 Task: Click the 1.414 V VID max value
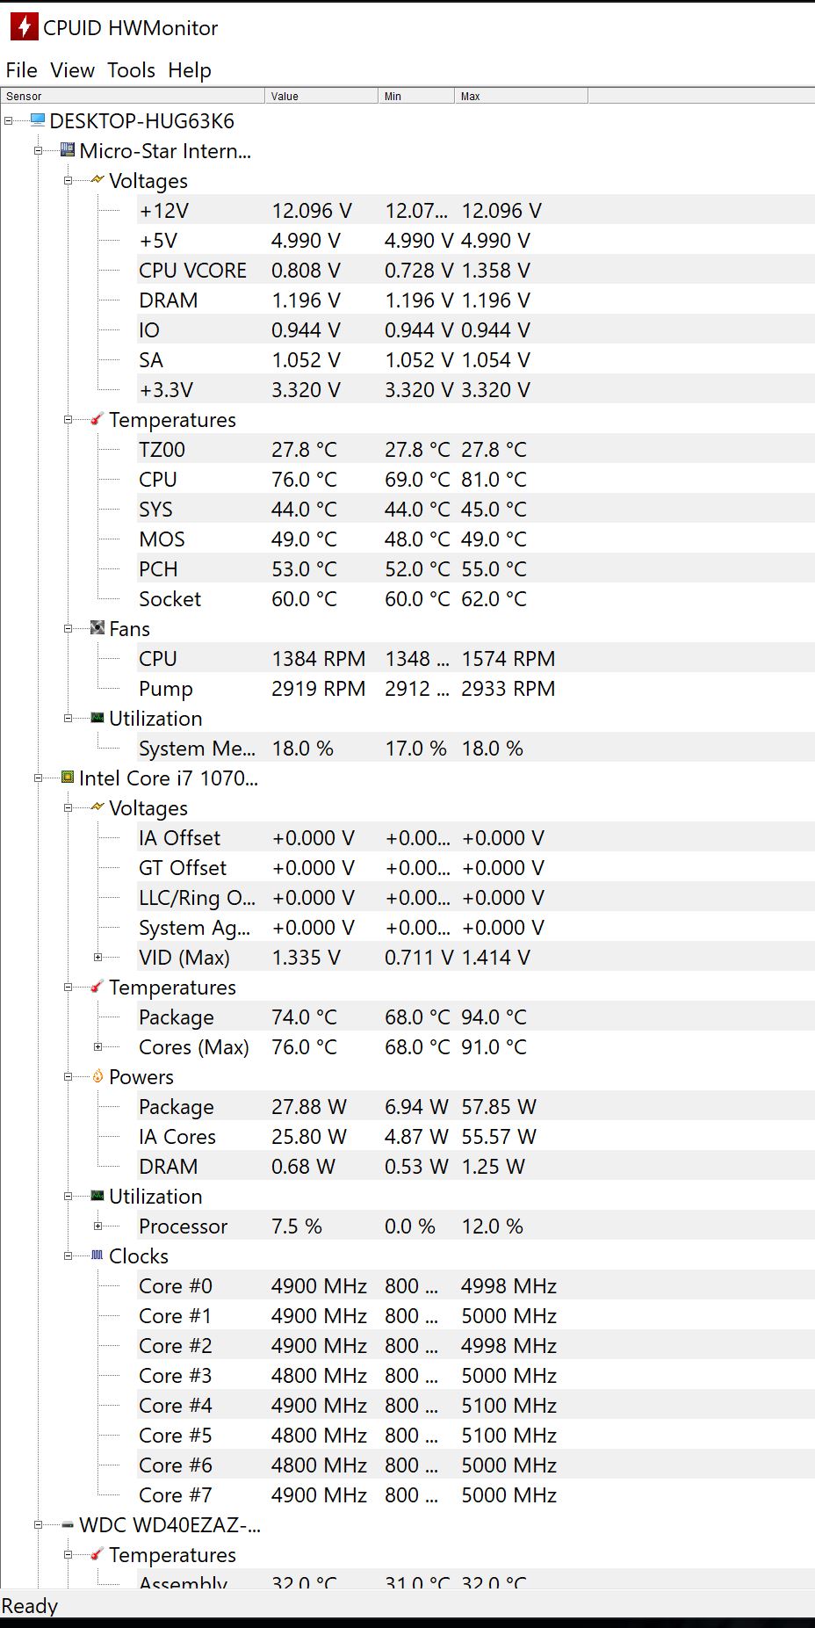point(496,957)
